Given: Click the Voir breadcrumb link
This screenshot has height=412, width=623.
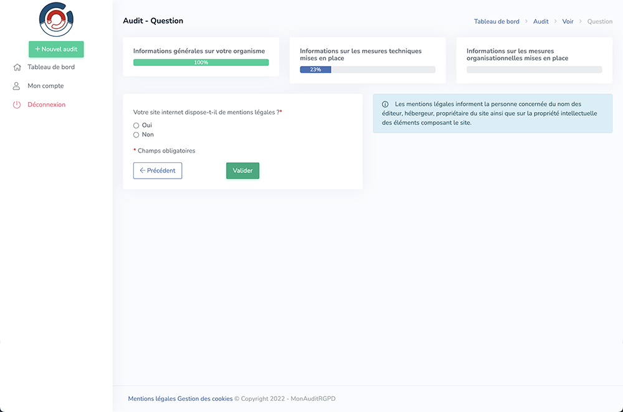Looking at the screenshot, I should pos(568,21).
